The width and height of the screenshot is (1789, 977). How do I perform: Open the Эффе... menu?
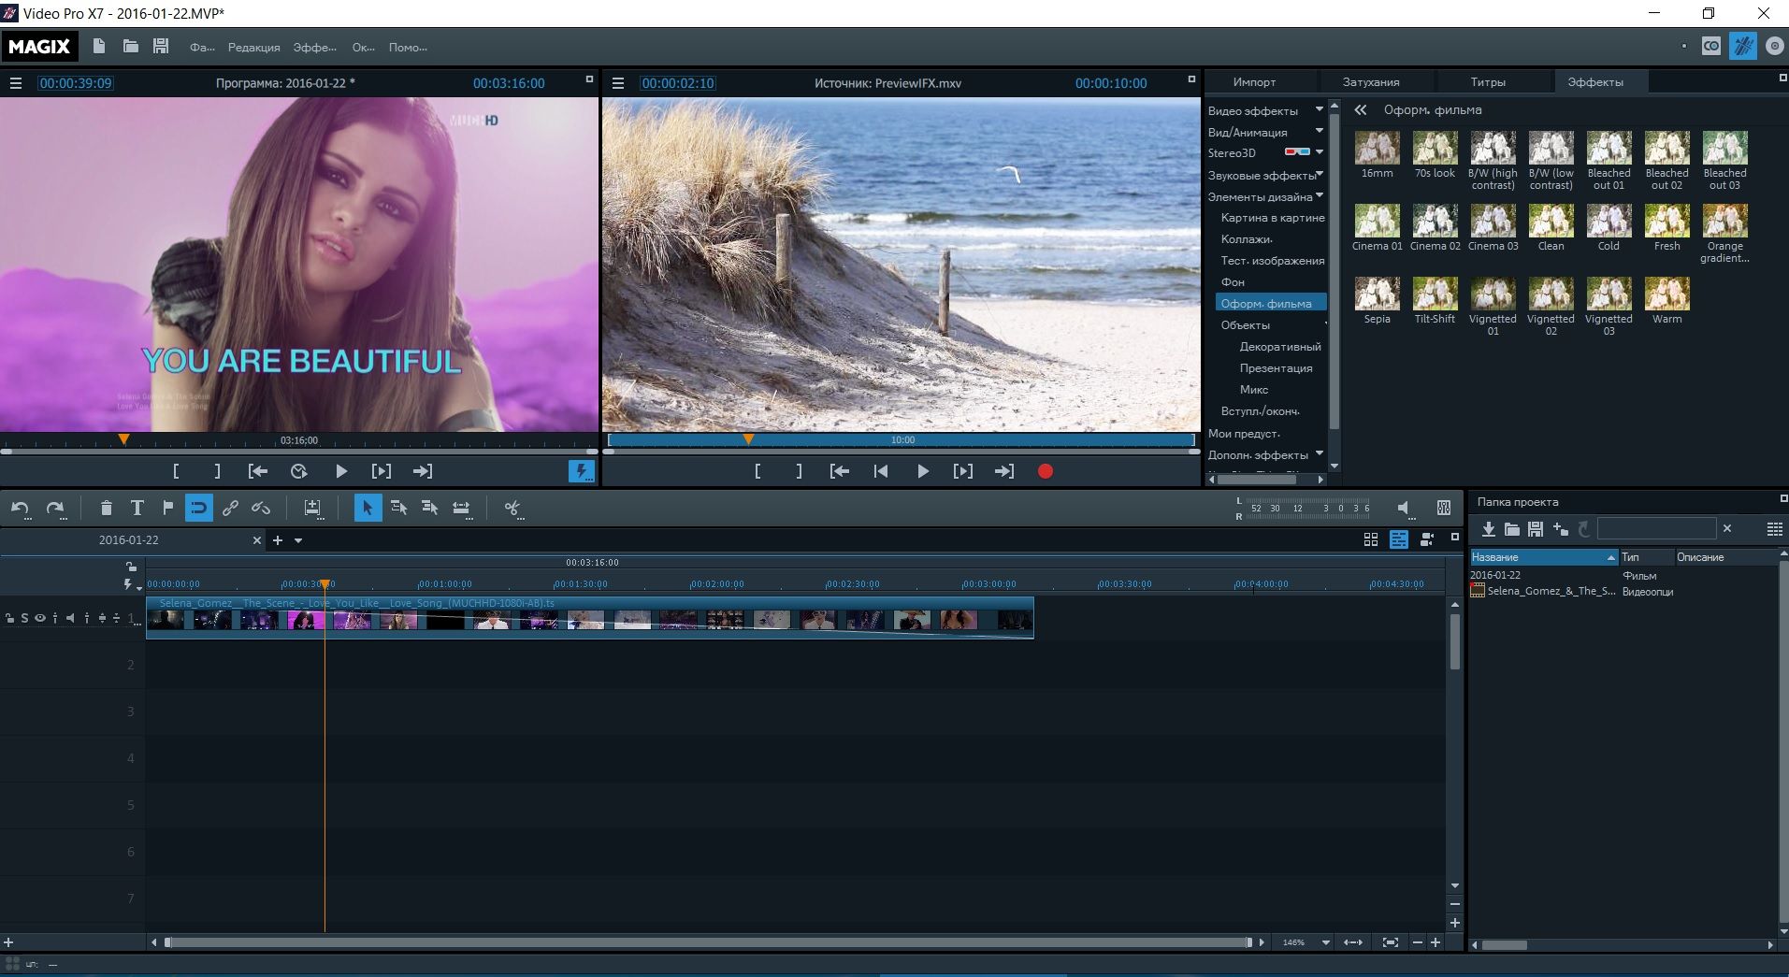tap(314, 48)
